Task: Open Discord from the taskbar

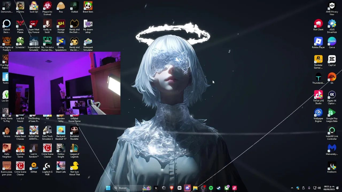Action: click(187, 188)
